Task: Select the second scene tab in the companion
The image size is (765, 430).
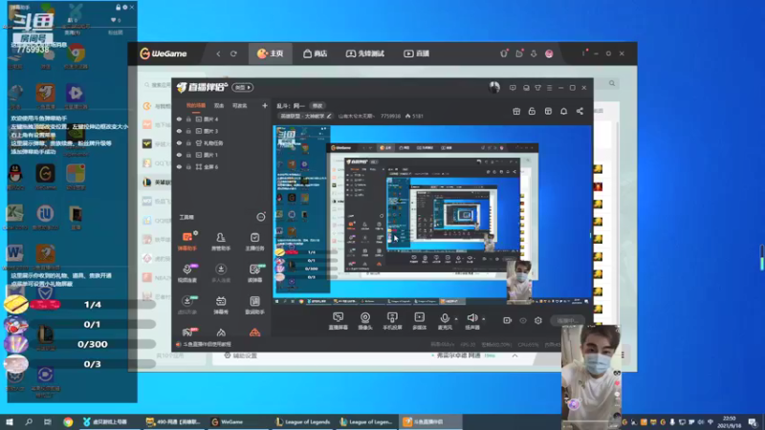Action: 219,106
